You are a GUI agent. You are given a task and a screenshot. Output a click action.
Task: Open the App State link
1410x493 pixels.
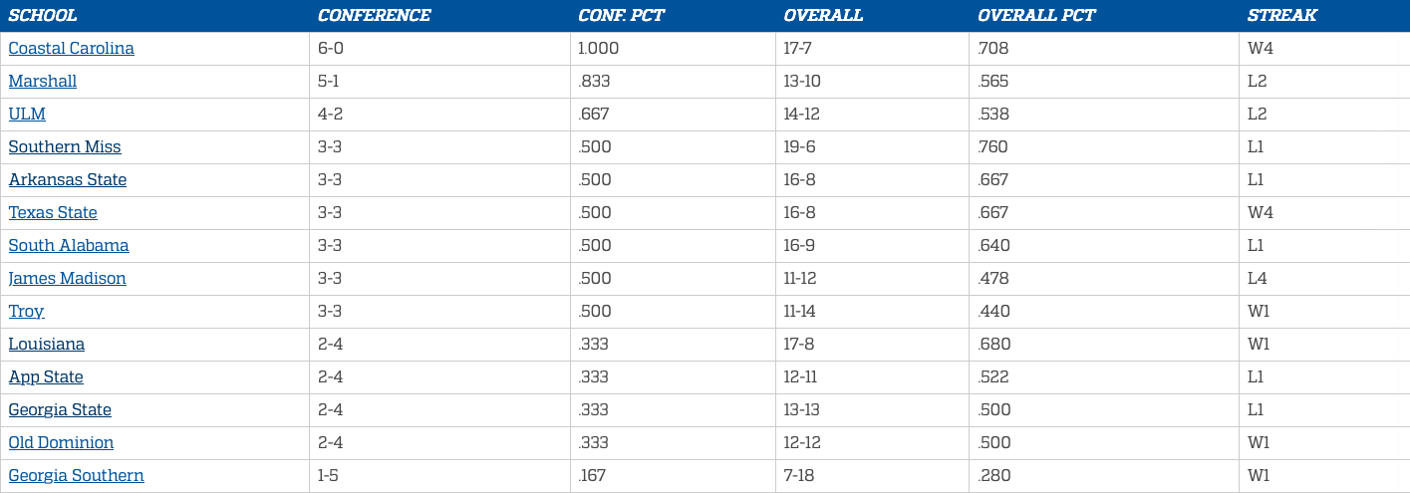tap(46, 376)
